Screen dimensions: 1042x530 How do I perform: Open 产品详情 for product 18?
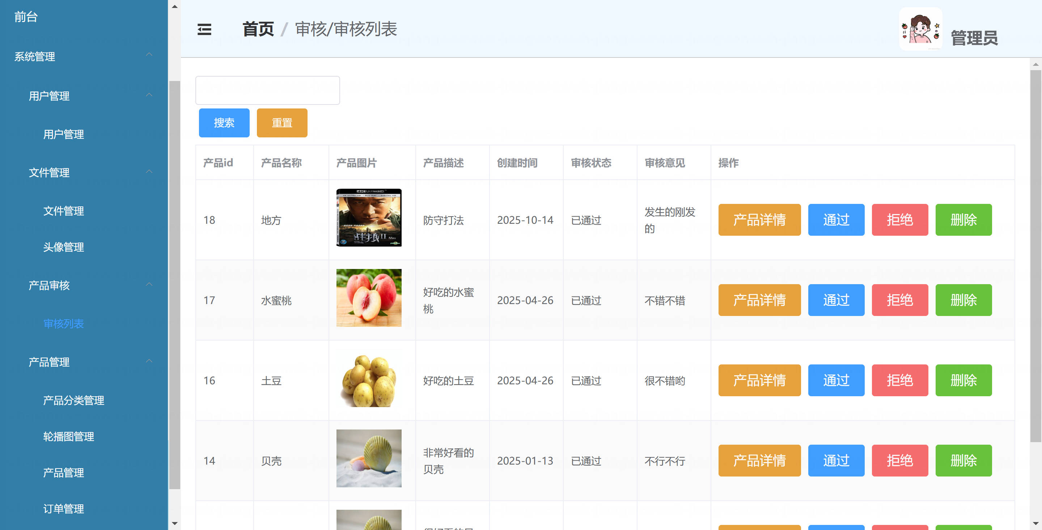tap(760, 220)
